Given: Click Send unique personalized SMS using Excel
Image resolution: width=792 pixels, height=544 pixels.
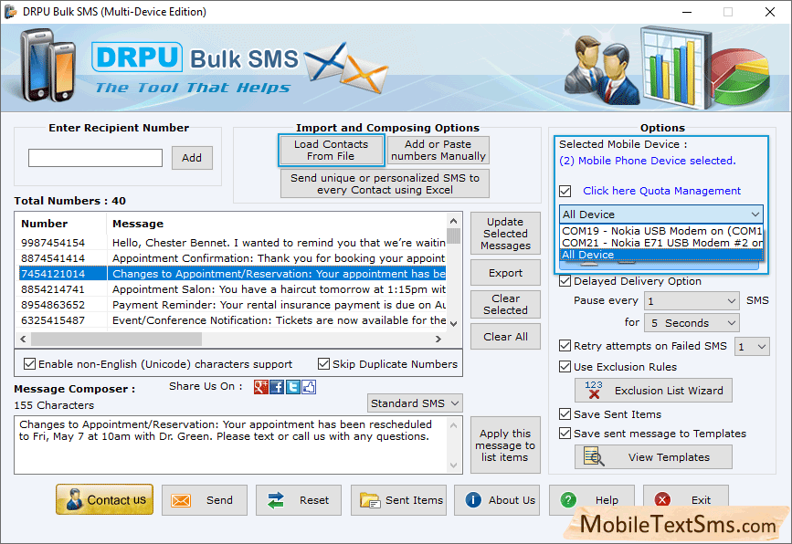Looking at the screenshot, I should pos(385,183).
